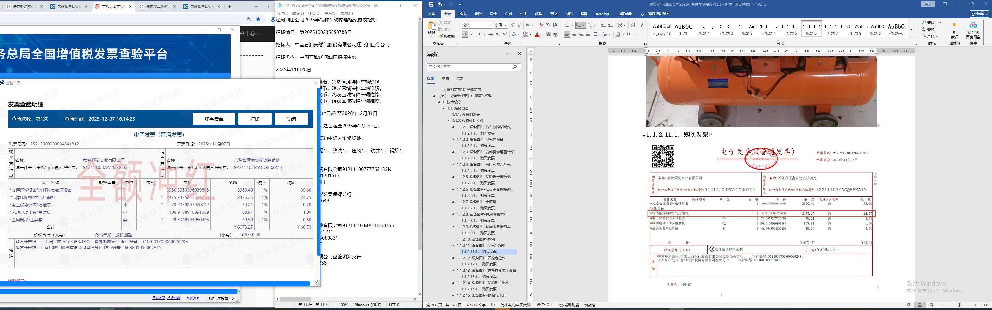992x310 pixels.
Task: Open the font name dropdown (宋体)
Action: pos(491,25)
